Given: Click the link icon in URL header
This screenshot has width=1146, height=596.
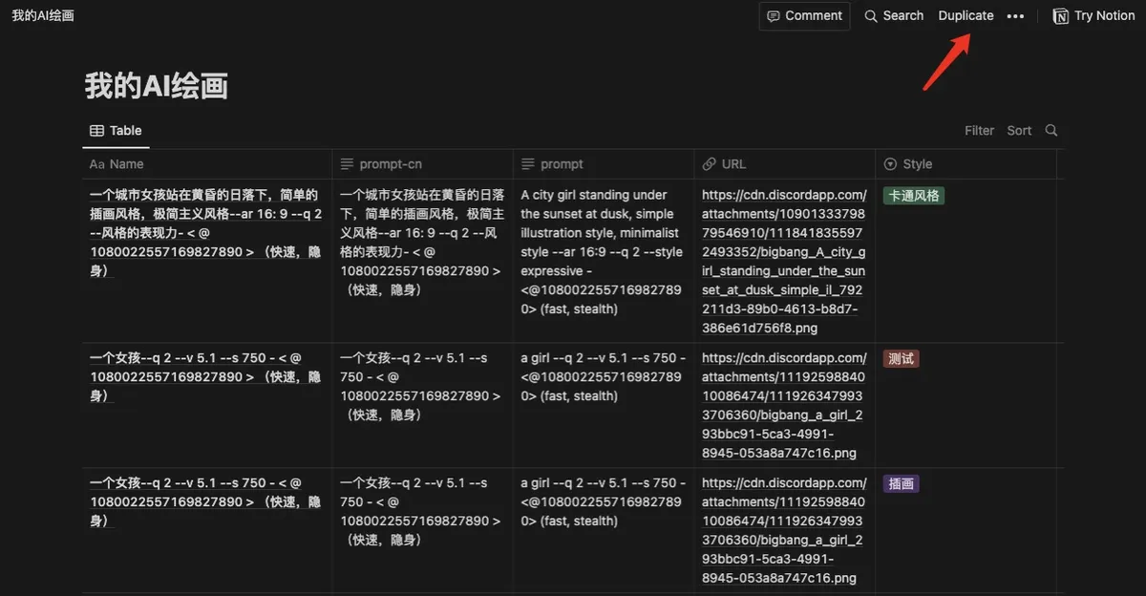Looking at the screenshot, I should click(710, 164).
